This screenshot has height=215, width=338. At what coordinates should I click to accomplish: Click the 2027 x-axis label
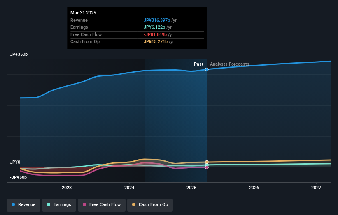[x=316, y=188]
